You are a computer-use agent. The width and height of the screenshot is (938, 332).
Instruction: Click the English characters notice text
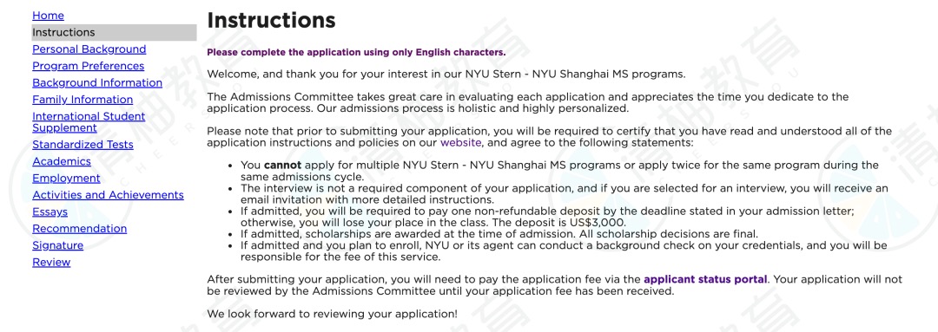(x=356, y=52)
